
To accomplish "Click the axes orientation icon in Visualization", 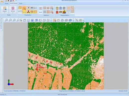I will tap(28, 12).
